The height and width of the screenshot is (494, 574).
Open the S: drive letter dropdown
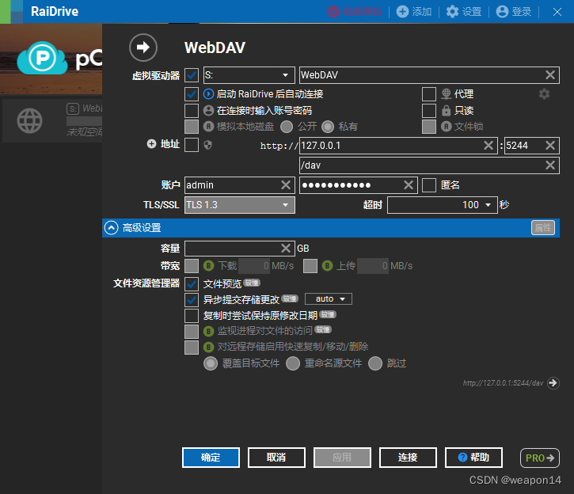coord(249,75)
